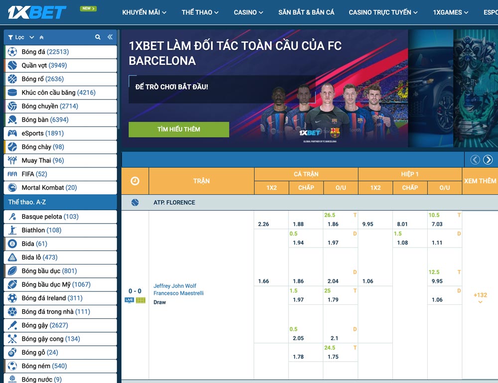Select the Bóng gỗ icon
Screen dimensions: 498x383
(x=12, y=353)
